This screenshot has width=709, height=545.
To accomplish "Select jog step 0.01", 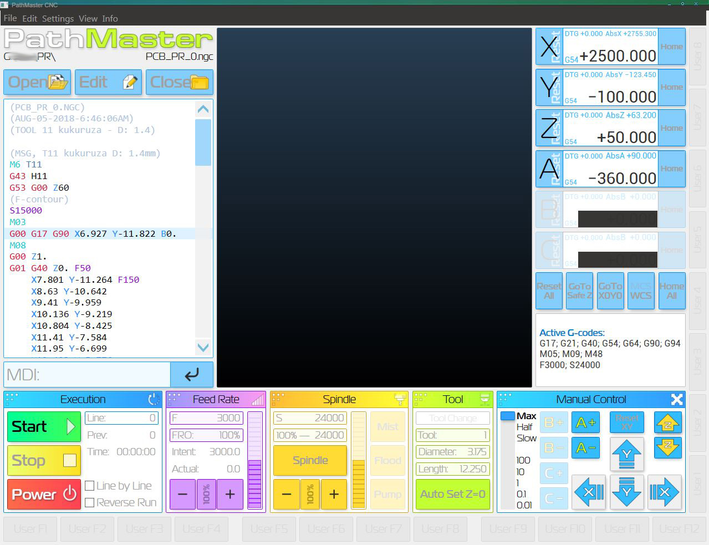I will [x=524, y=505].
